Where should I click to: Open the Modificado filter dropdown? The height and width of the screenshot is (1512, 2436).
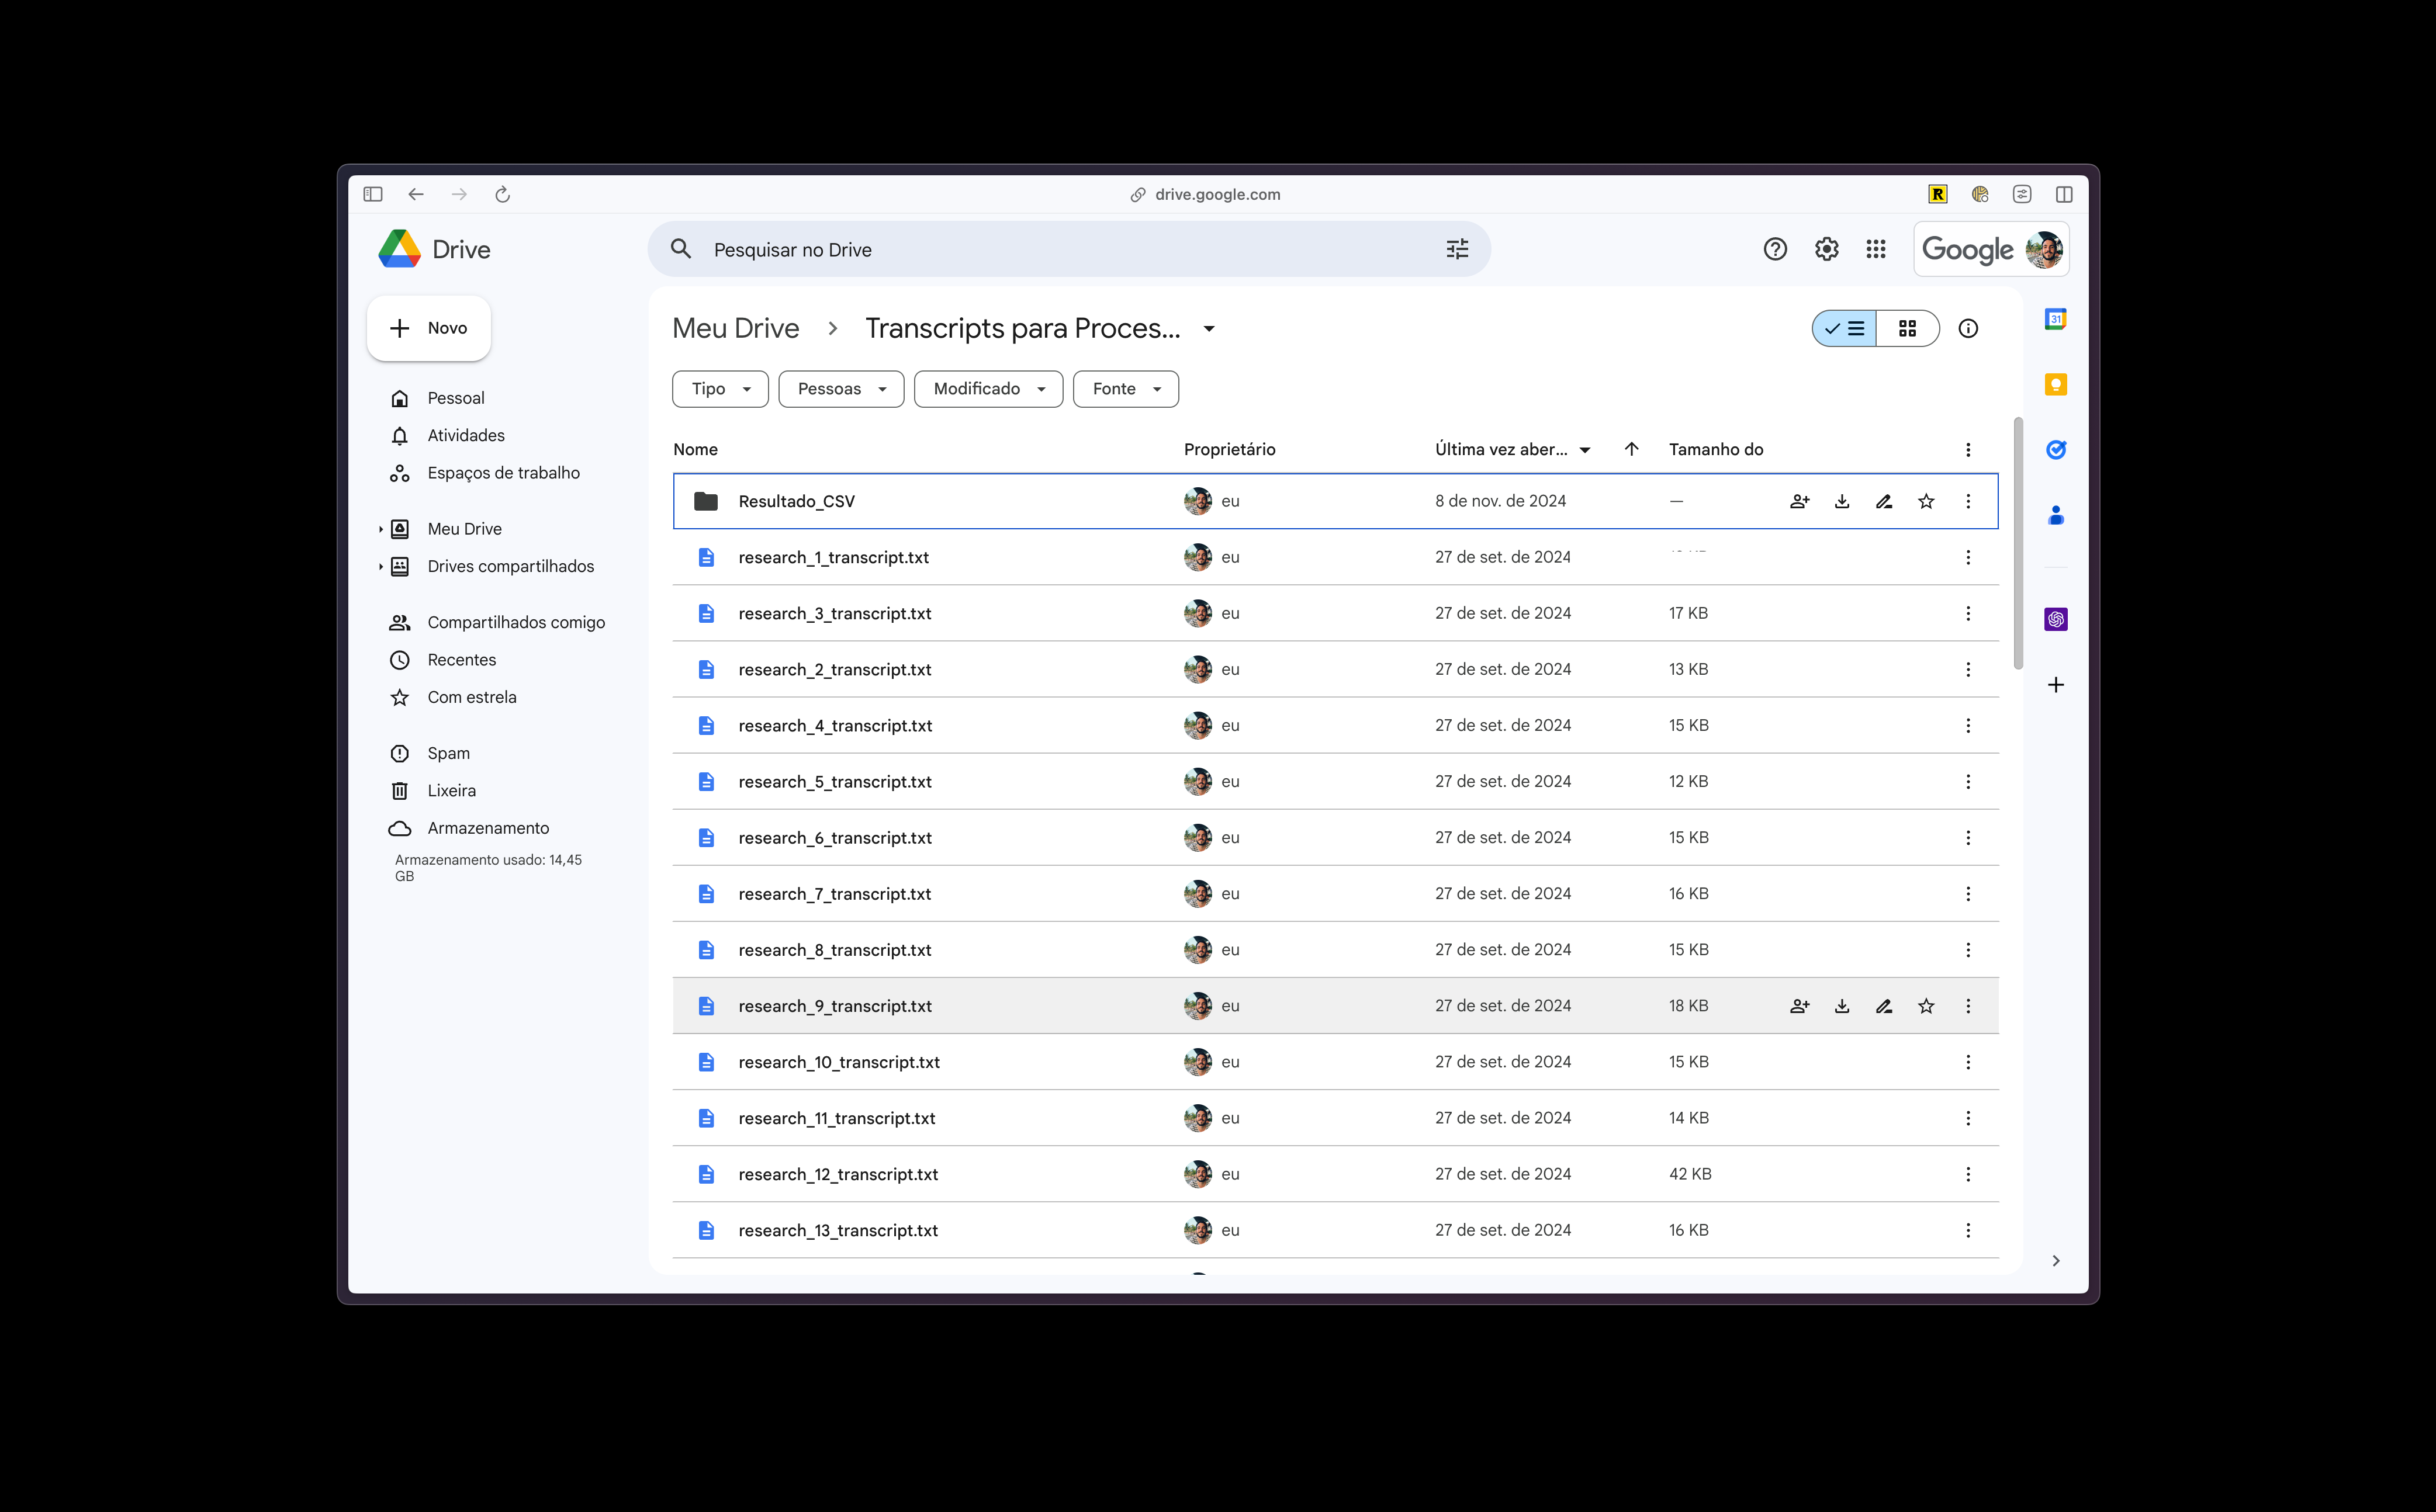click(x=988, y=389)
